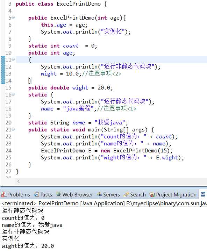This screenshot has width=207, height=251.
Task: Select the Project Migration tab
Action: pyautogui.click(x=173, y=194)
